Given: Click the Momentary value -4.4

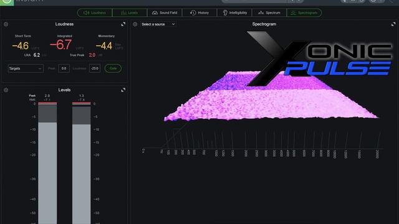Looking at the screenshot, I should (104, 46).
